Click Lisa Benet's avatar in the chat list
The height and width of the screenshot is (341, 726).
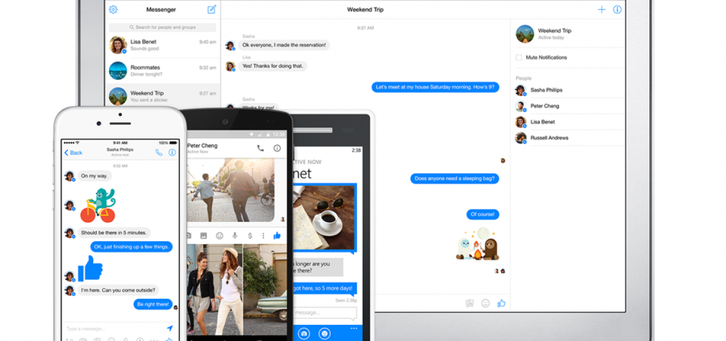pyautogui.click(x=118, y=45)
